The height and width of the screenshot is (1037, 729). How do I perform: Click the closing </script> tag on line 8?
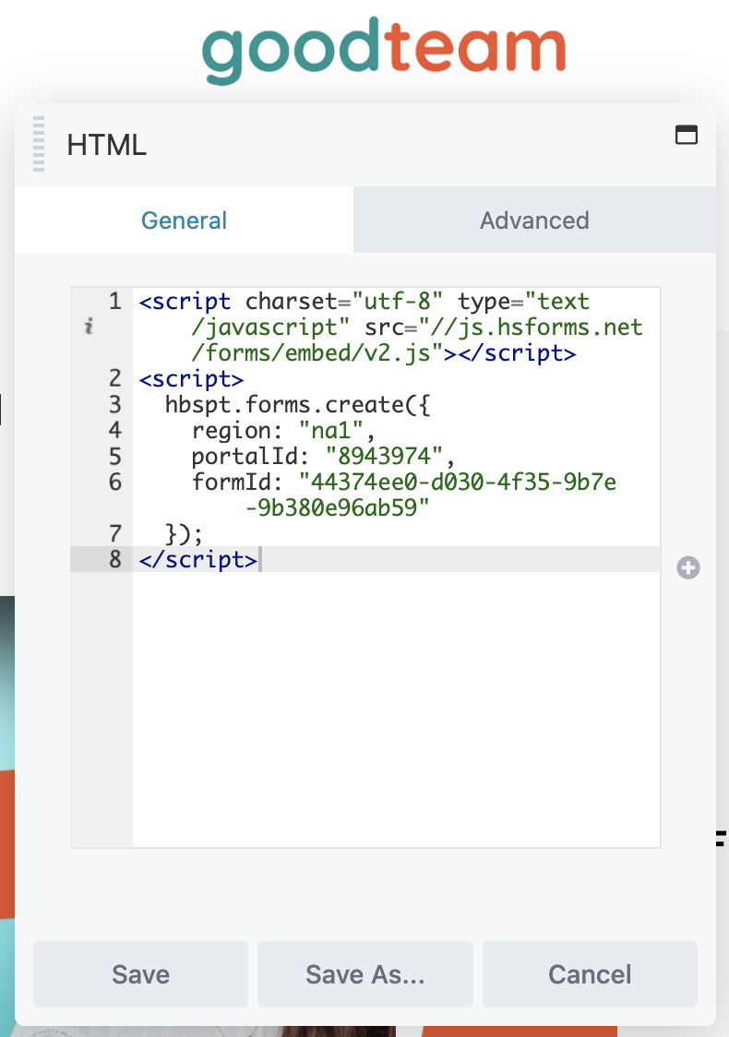(x=197, y=559)
